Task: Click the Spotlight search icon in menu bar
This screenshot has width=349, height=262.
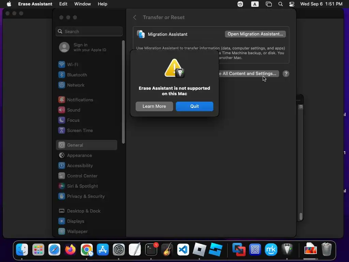Action: pos(280,4)
